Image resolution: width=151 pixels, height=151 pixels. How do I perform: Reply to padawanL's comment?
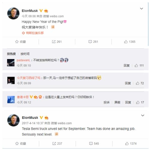pos(127,65)
